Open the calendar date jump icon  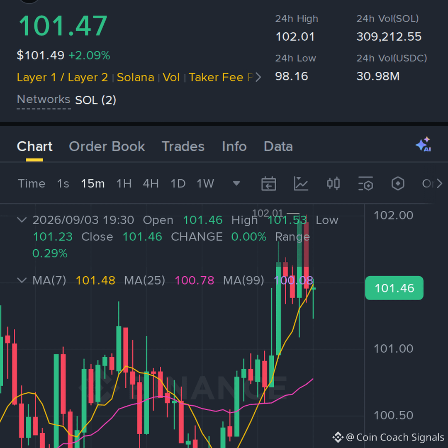point(268,183)
